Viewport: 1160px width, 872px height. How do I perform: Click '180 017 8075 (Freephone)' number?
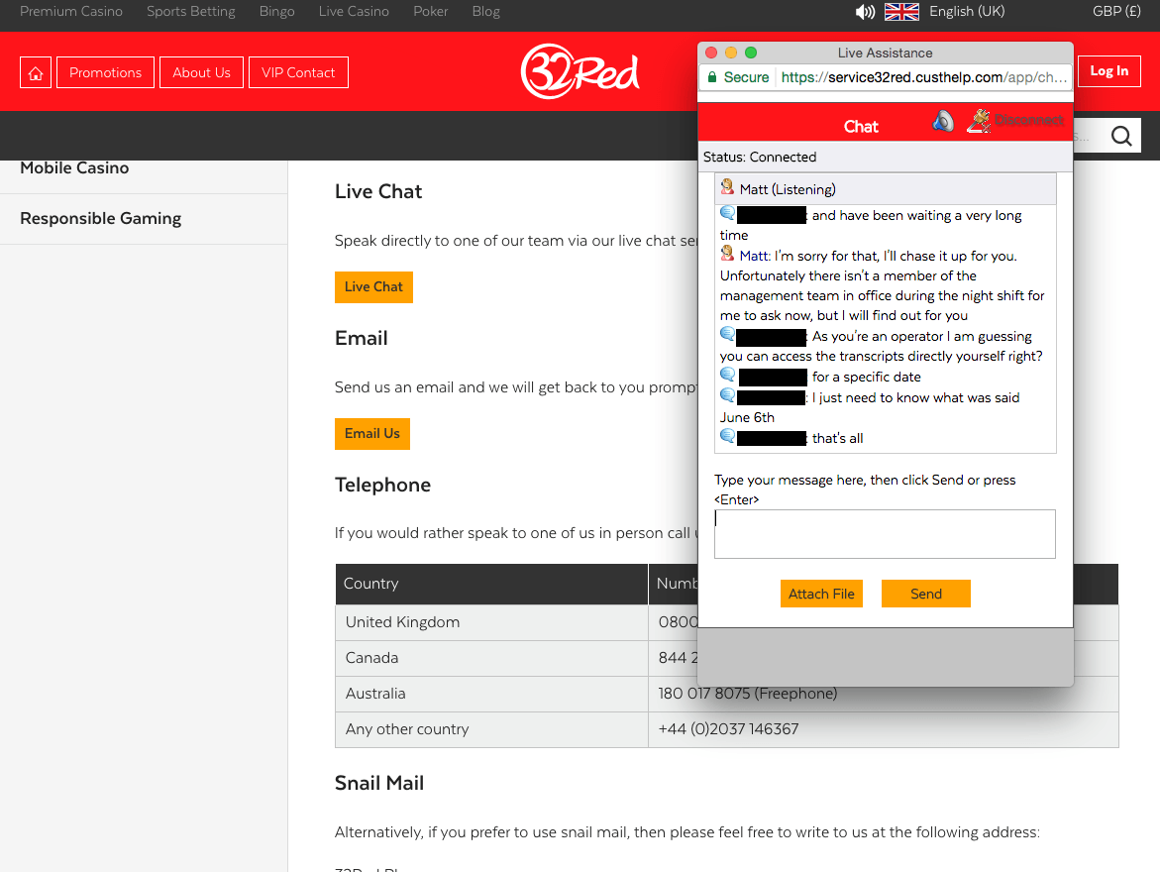(x=748, y=694)
